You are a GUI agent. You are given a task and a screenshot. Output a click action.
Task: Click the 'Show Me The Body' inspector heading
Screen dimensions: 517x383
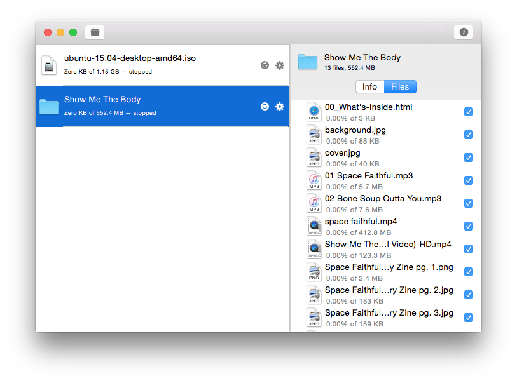362,57
